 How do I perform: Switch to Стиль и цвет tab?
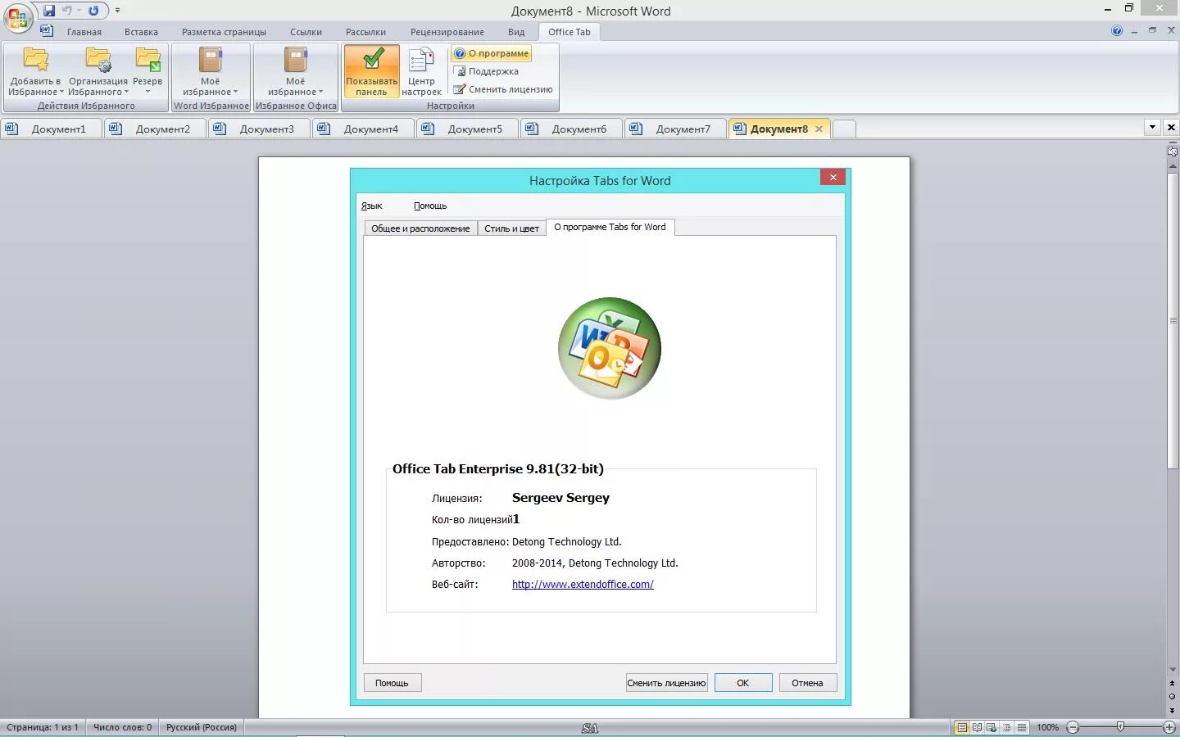(511, 228)
